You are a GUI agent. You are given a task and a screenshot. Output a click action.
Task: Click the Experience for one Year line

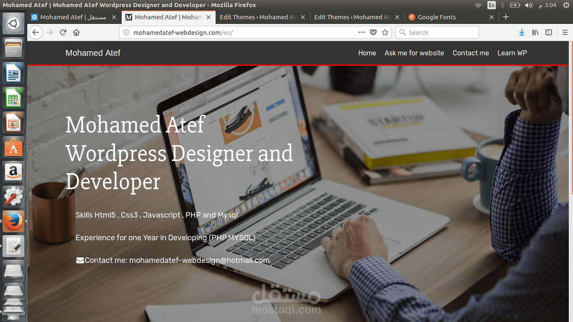pyautogui.click(x=165, y=238)
